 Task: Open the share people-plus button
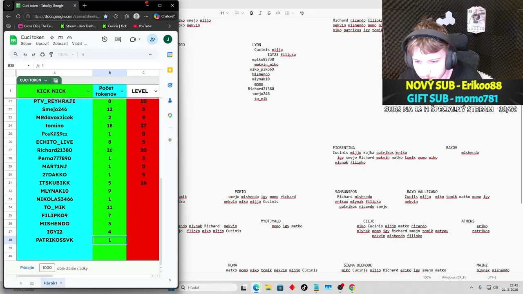point(152,39)
